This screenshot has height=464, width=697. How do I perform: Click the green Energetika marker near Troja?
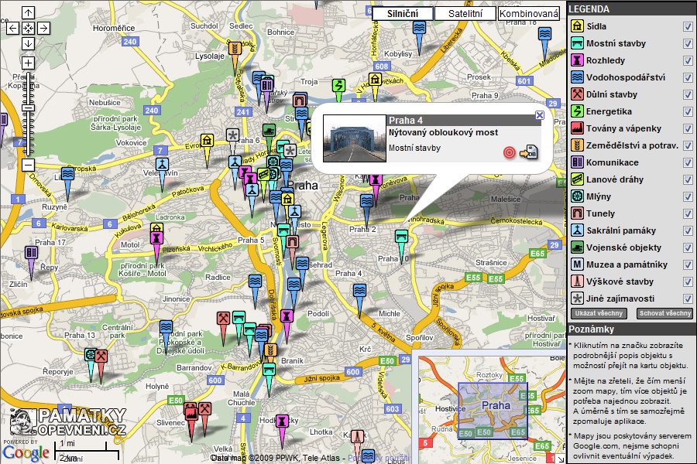point(338,86)
